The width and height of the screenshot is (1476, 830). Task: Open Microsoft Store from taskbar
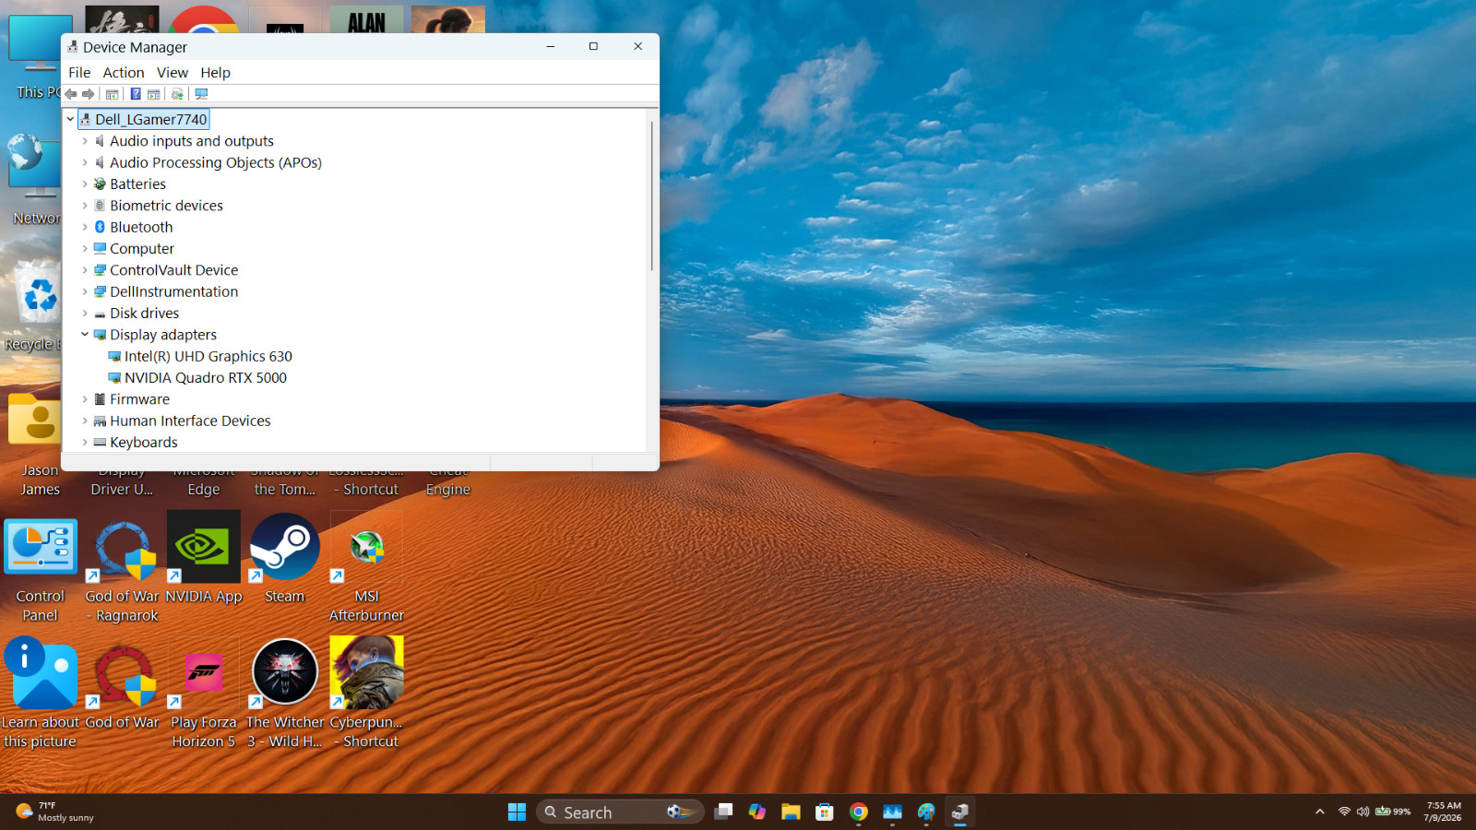pyautogui.click(x=825, y=812)
